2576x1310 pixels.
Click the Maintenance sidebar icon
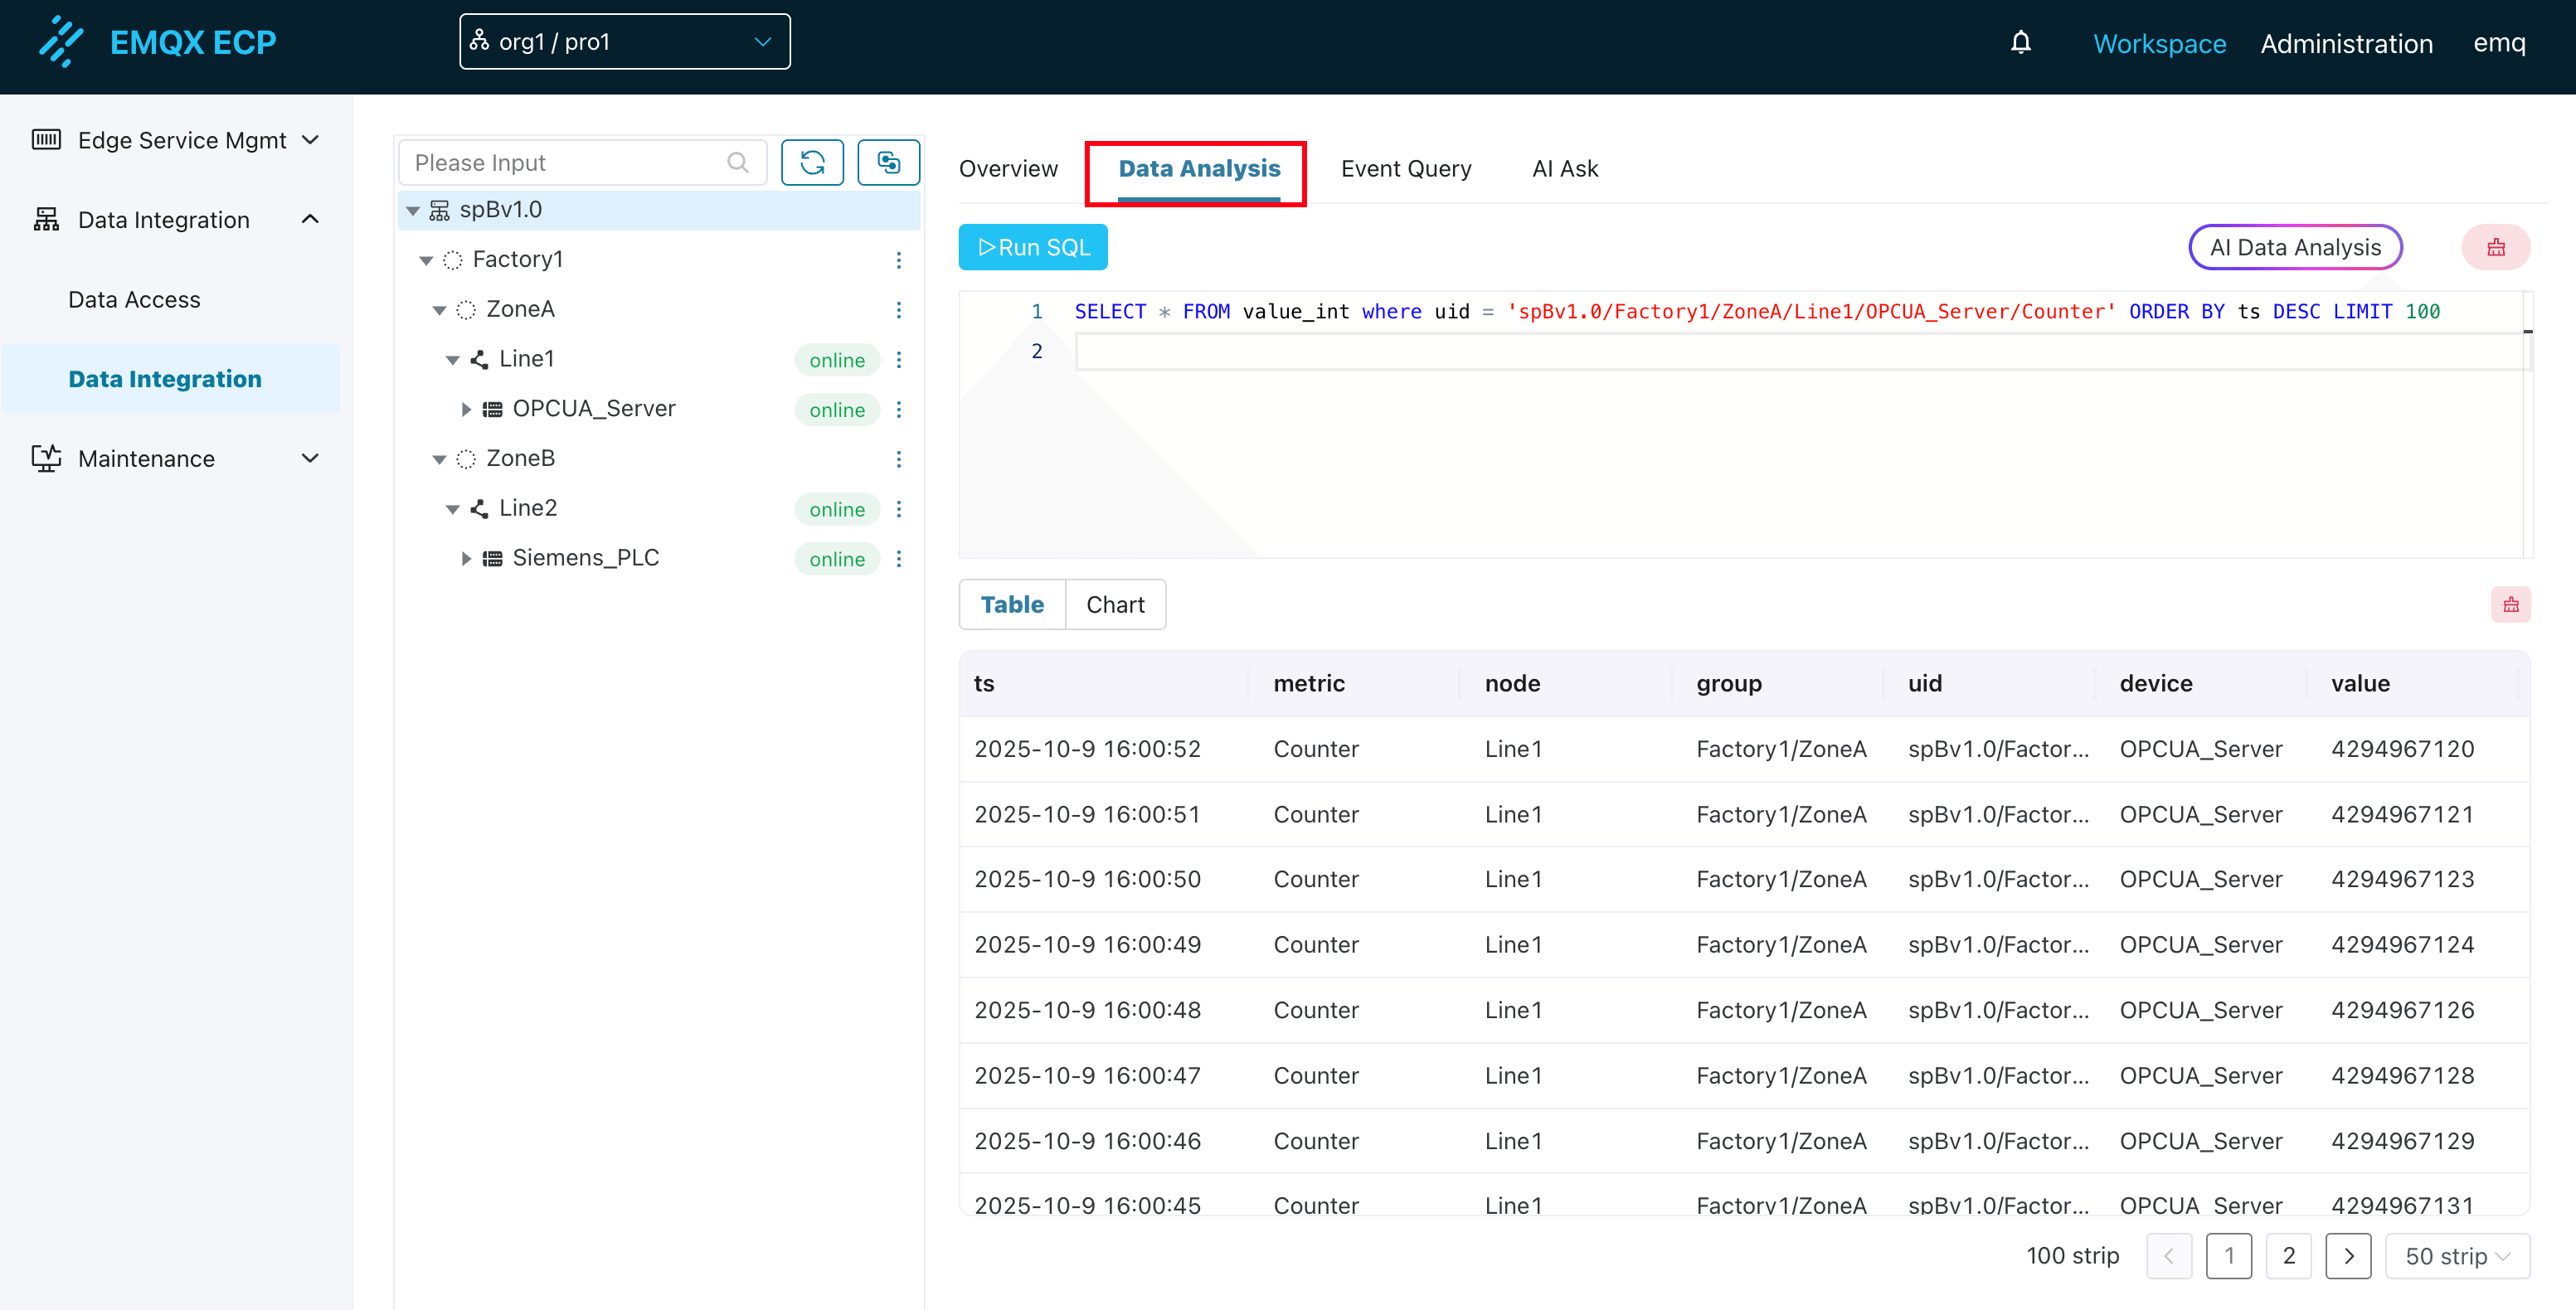46,458
